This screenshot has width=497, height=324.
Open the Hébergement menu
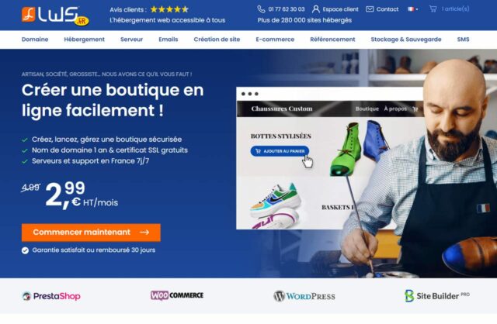coord(85,40)
